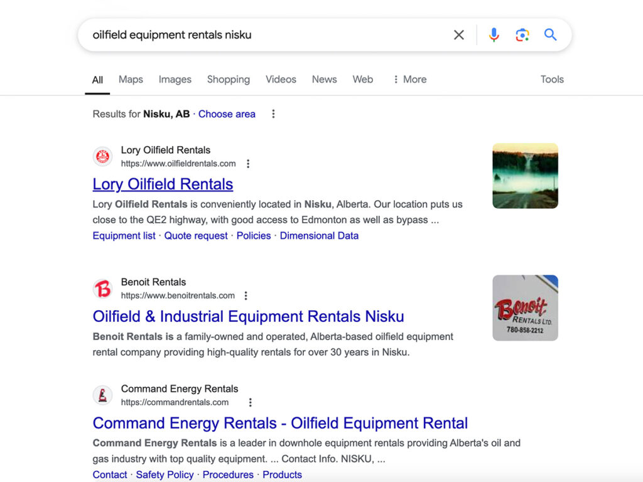This screenshot has width=643, height=482.
Task: Click the Benoit Rentals sign thumbnail
Action: [x=525, y=307]
